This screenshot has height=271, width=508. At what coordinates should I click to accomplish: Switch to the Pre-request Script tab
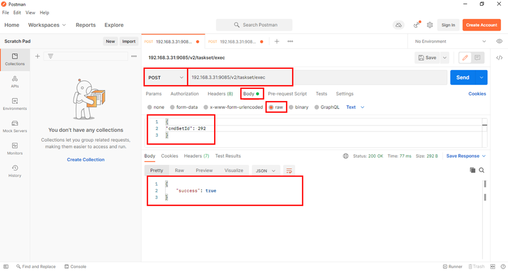coord(287,94)
